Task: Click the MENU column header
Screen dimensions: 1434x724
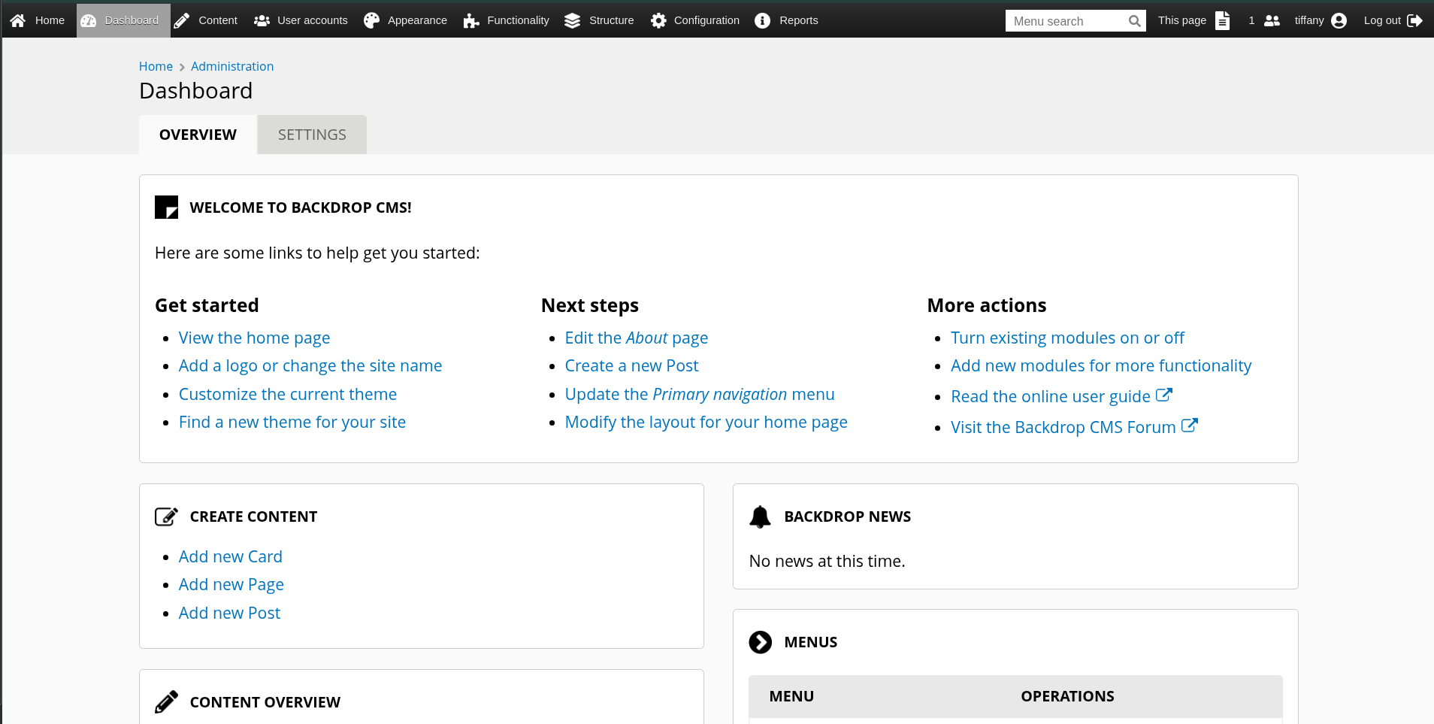Action: [x=791, y=696]
